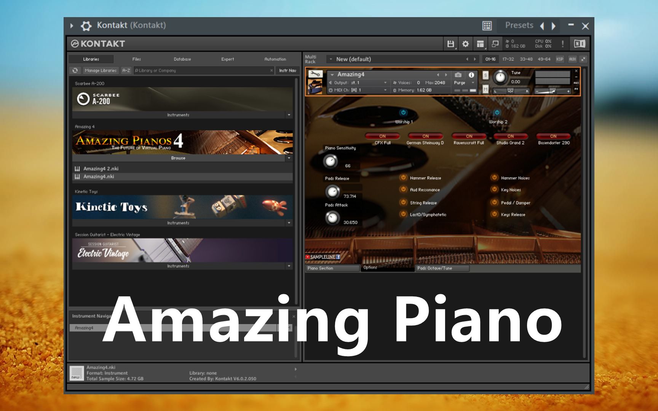
Task: Expand Scarbee A-200 Instruments dropdown arrow
Action: pyautogui.click(x=289, y=115)
